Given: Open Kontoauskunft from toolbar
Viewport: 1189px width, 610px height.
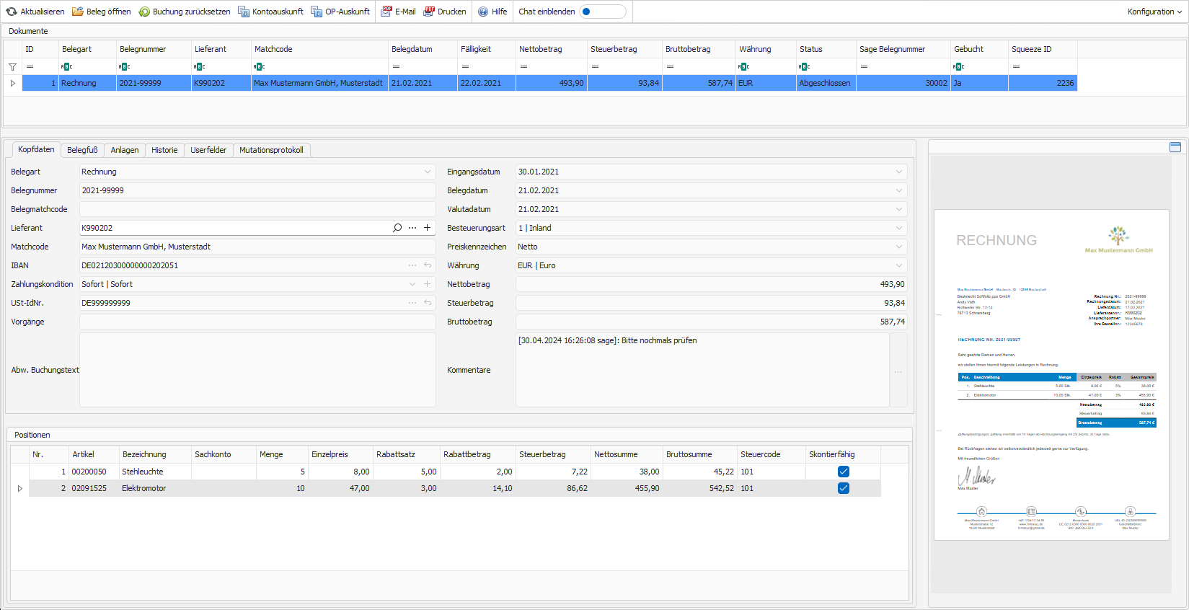Looking at the screenshot, I should pos(244,12).
